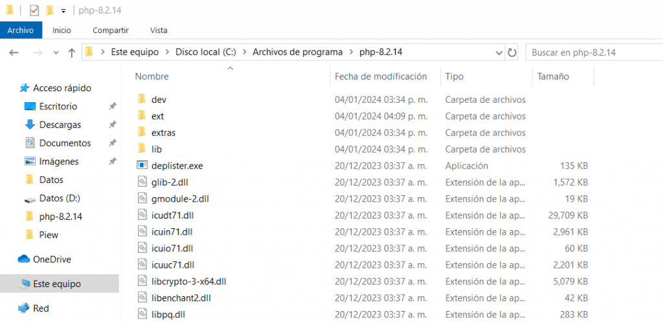Click the Back navigation arrow

pos(14,52)
